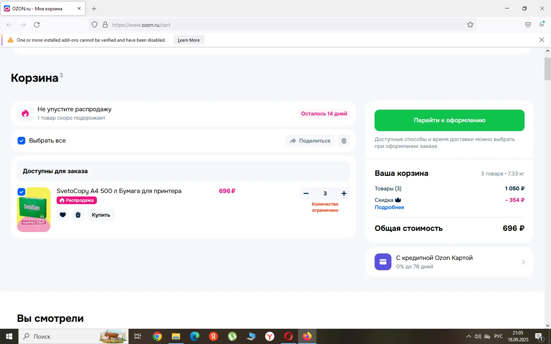Image resolution: width=551 pixels, height=344 pixels.
Task: Click the Не упустите распродажу banner text
Action: [75, 109]
